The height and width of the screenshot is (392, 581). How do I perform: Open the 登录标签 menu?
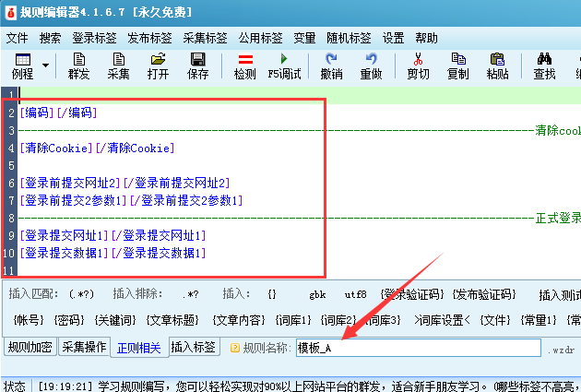coord(94,38)
